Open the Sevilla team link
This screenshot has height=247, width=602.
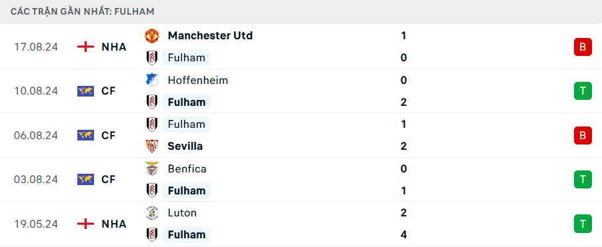(x=185, y=146)
